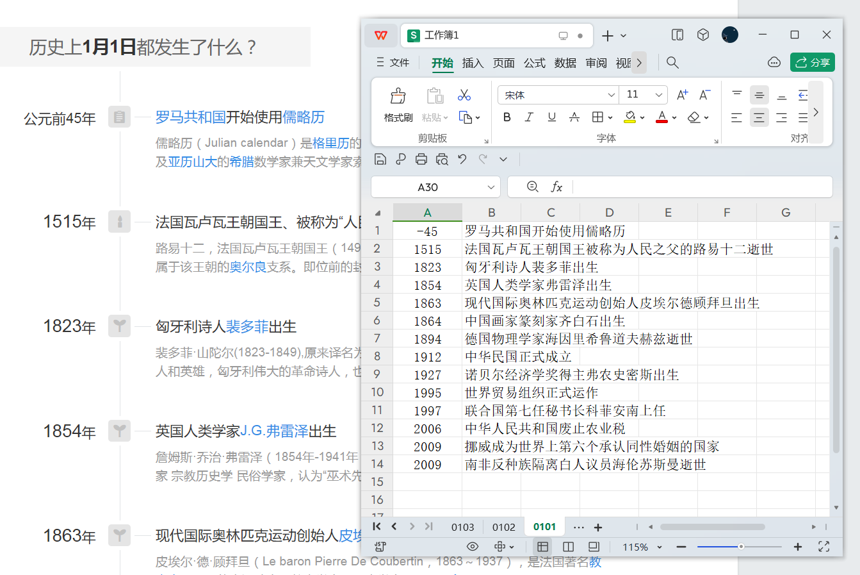Open the zoom 115% dropdown
860x575 pixels.
pyautogui.click(x=660, y=547)
